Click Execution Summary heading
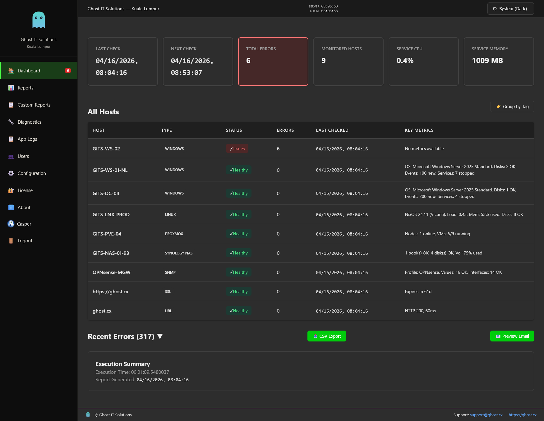544x421 pixels. (123, 364)
